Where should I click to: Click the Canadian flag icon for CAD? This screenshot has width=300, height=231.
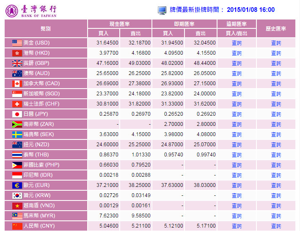click(x=17, y=83)
